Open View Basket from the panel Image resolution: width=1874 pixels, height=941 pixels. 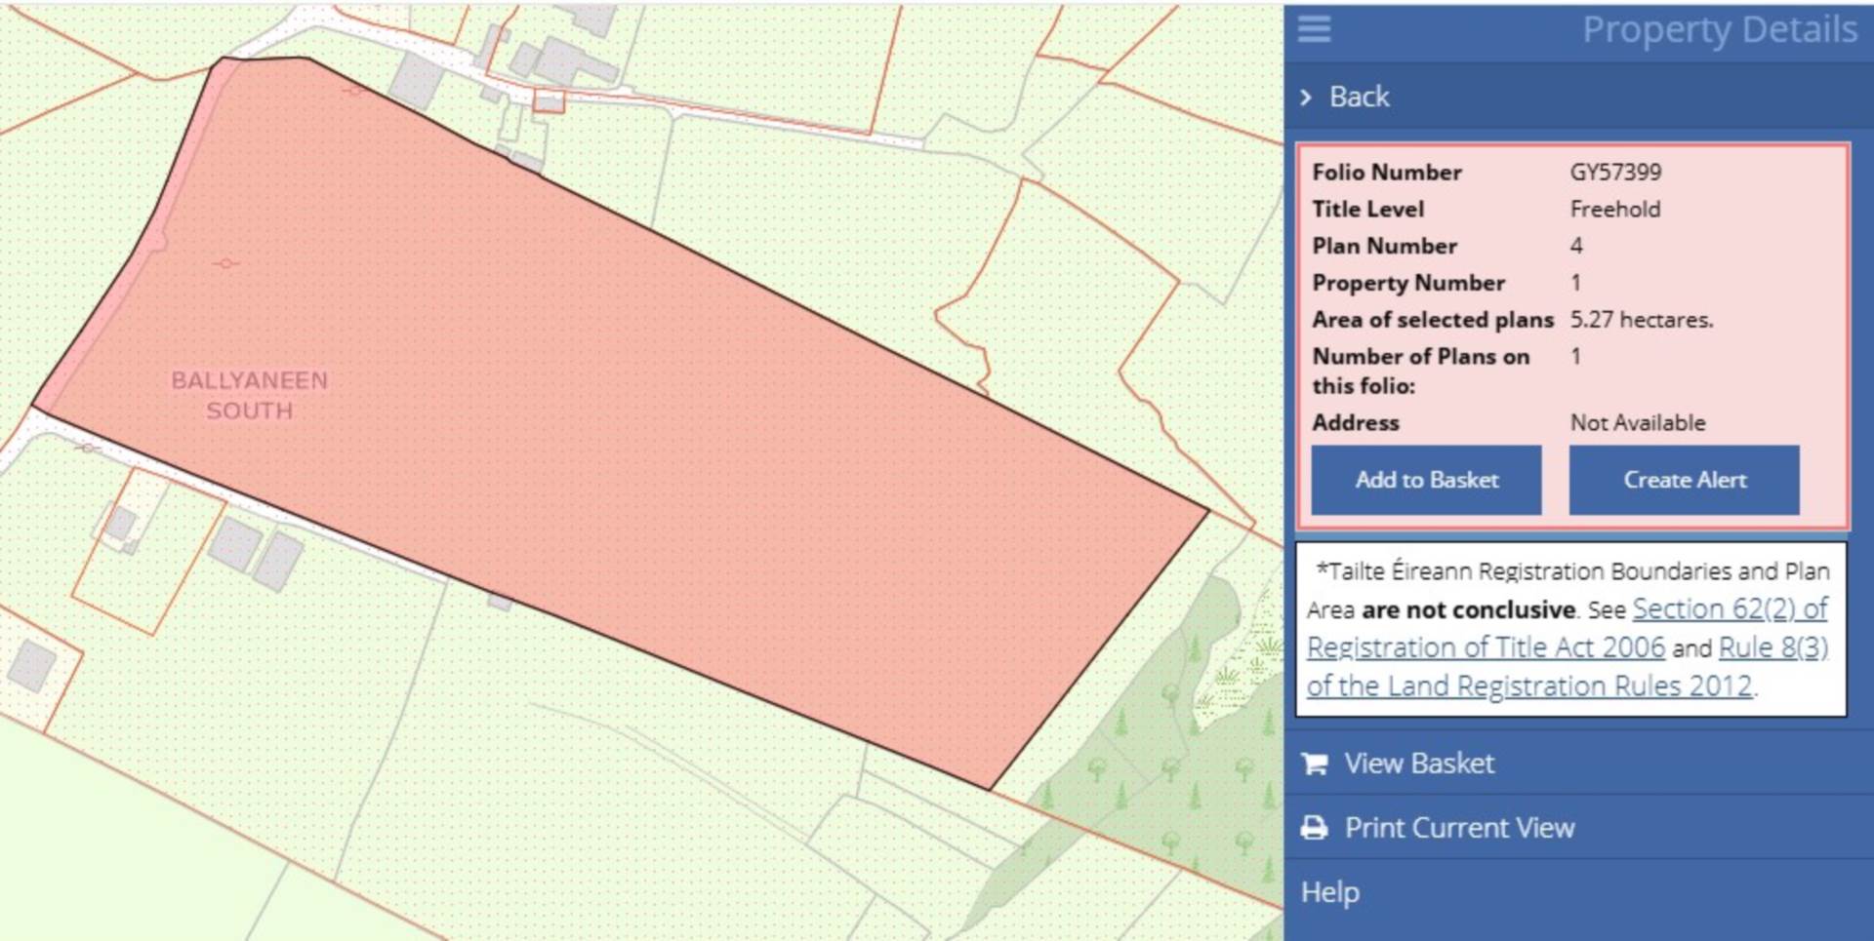point(1418,764)
